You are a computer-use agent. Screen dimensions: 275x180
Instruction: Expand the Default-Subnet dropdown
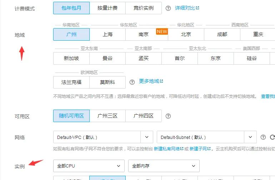pyautogui.click(x=206, y=137)
